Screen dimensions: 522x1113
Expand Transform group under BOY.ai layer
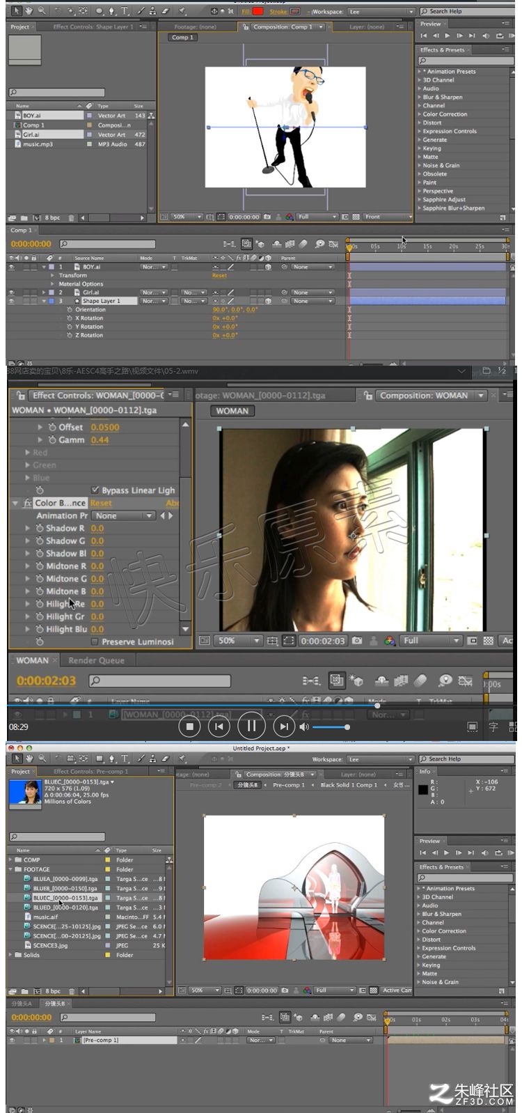coord(53,275)
